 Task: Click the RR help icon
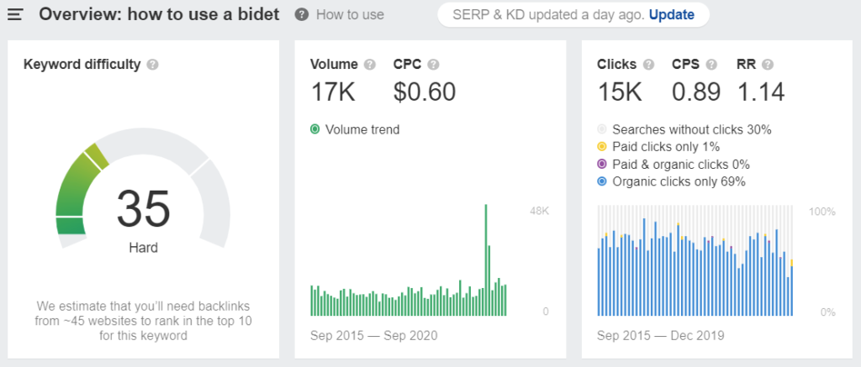click(768, 65)
